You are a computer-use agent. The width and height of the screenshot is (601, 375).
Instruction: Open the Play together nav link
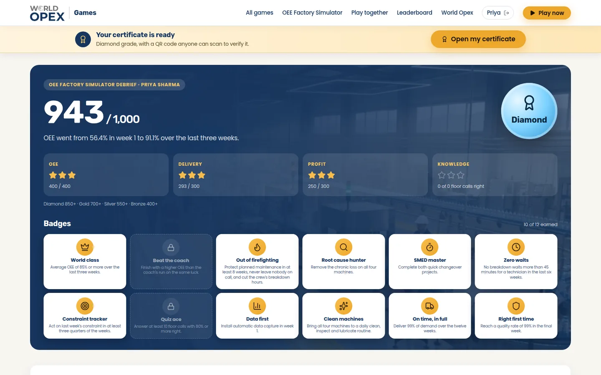point(369,12)
